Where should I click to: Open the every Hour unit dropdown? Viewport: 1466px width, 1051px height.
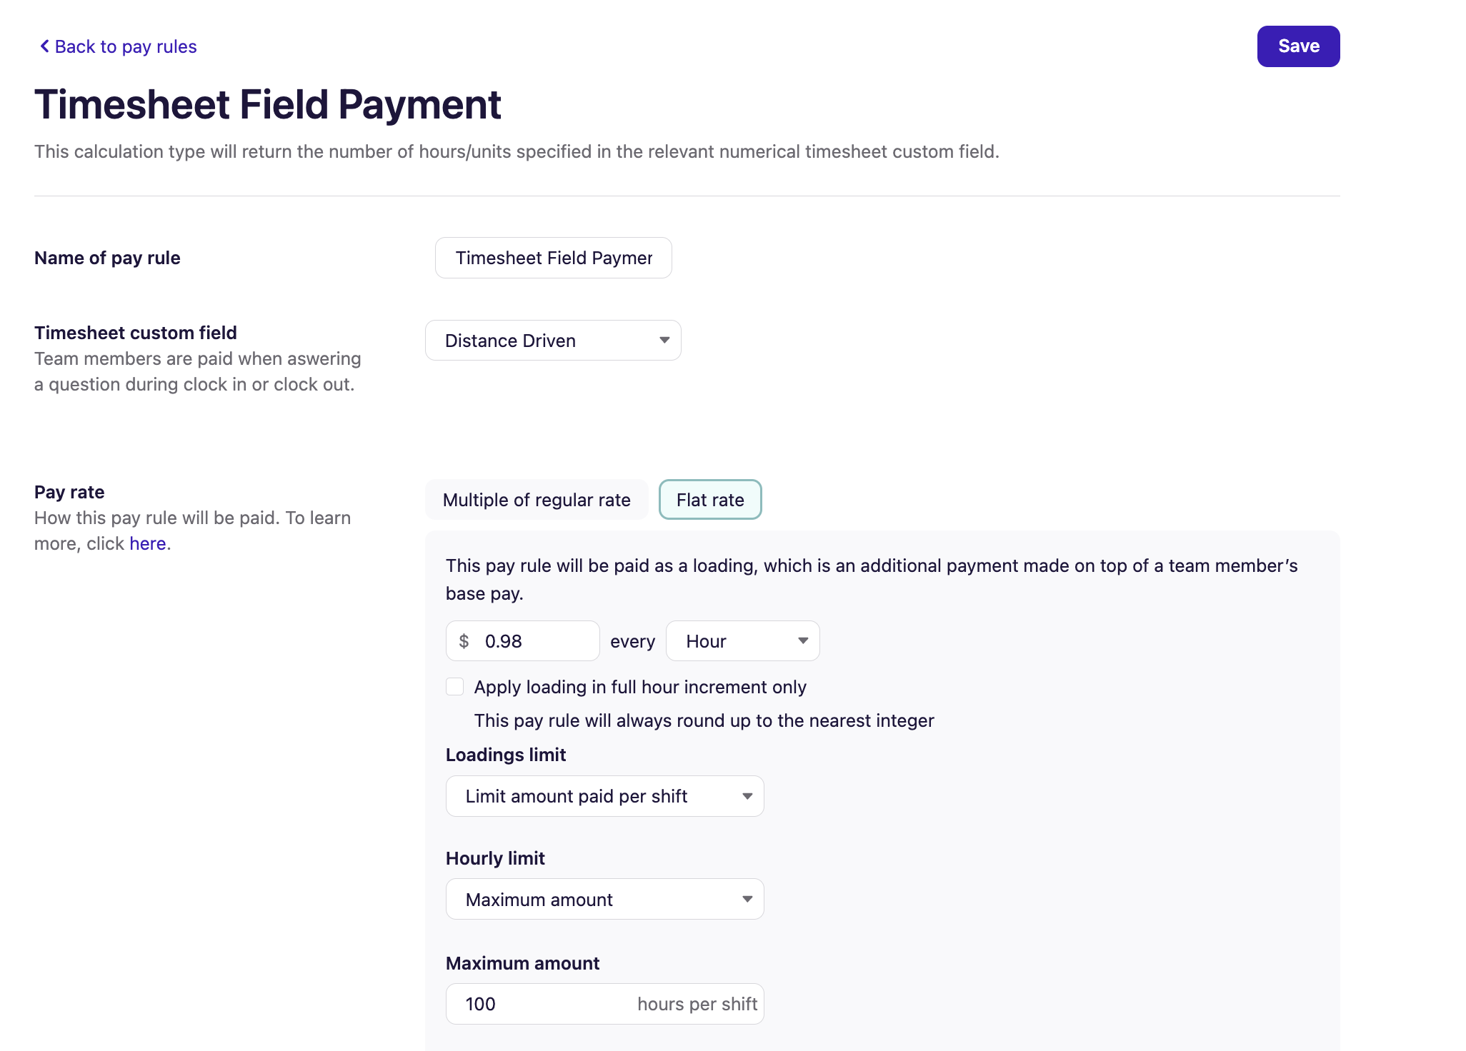click(x=742, y=641)
